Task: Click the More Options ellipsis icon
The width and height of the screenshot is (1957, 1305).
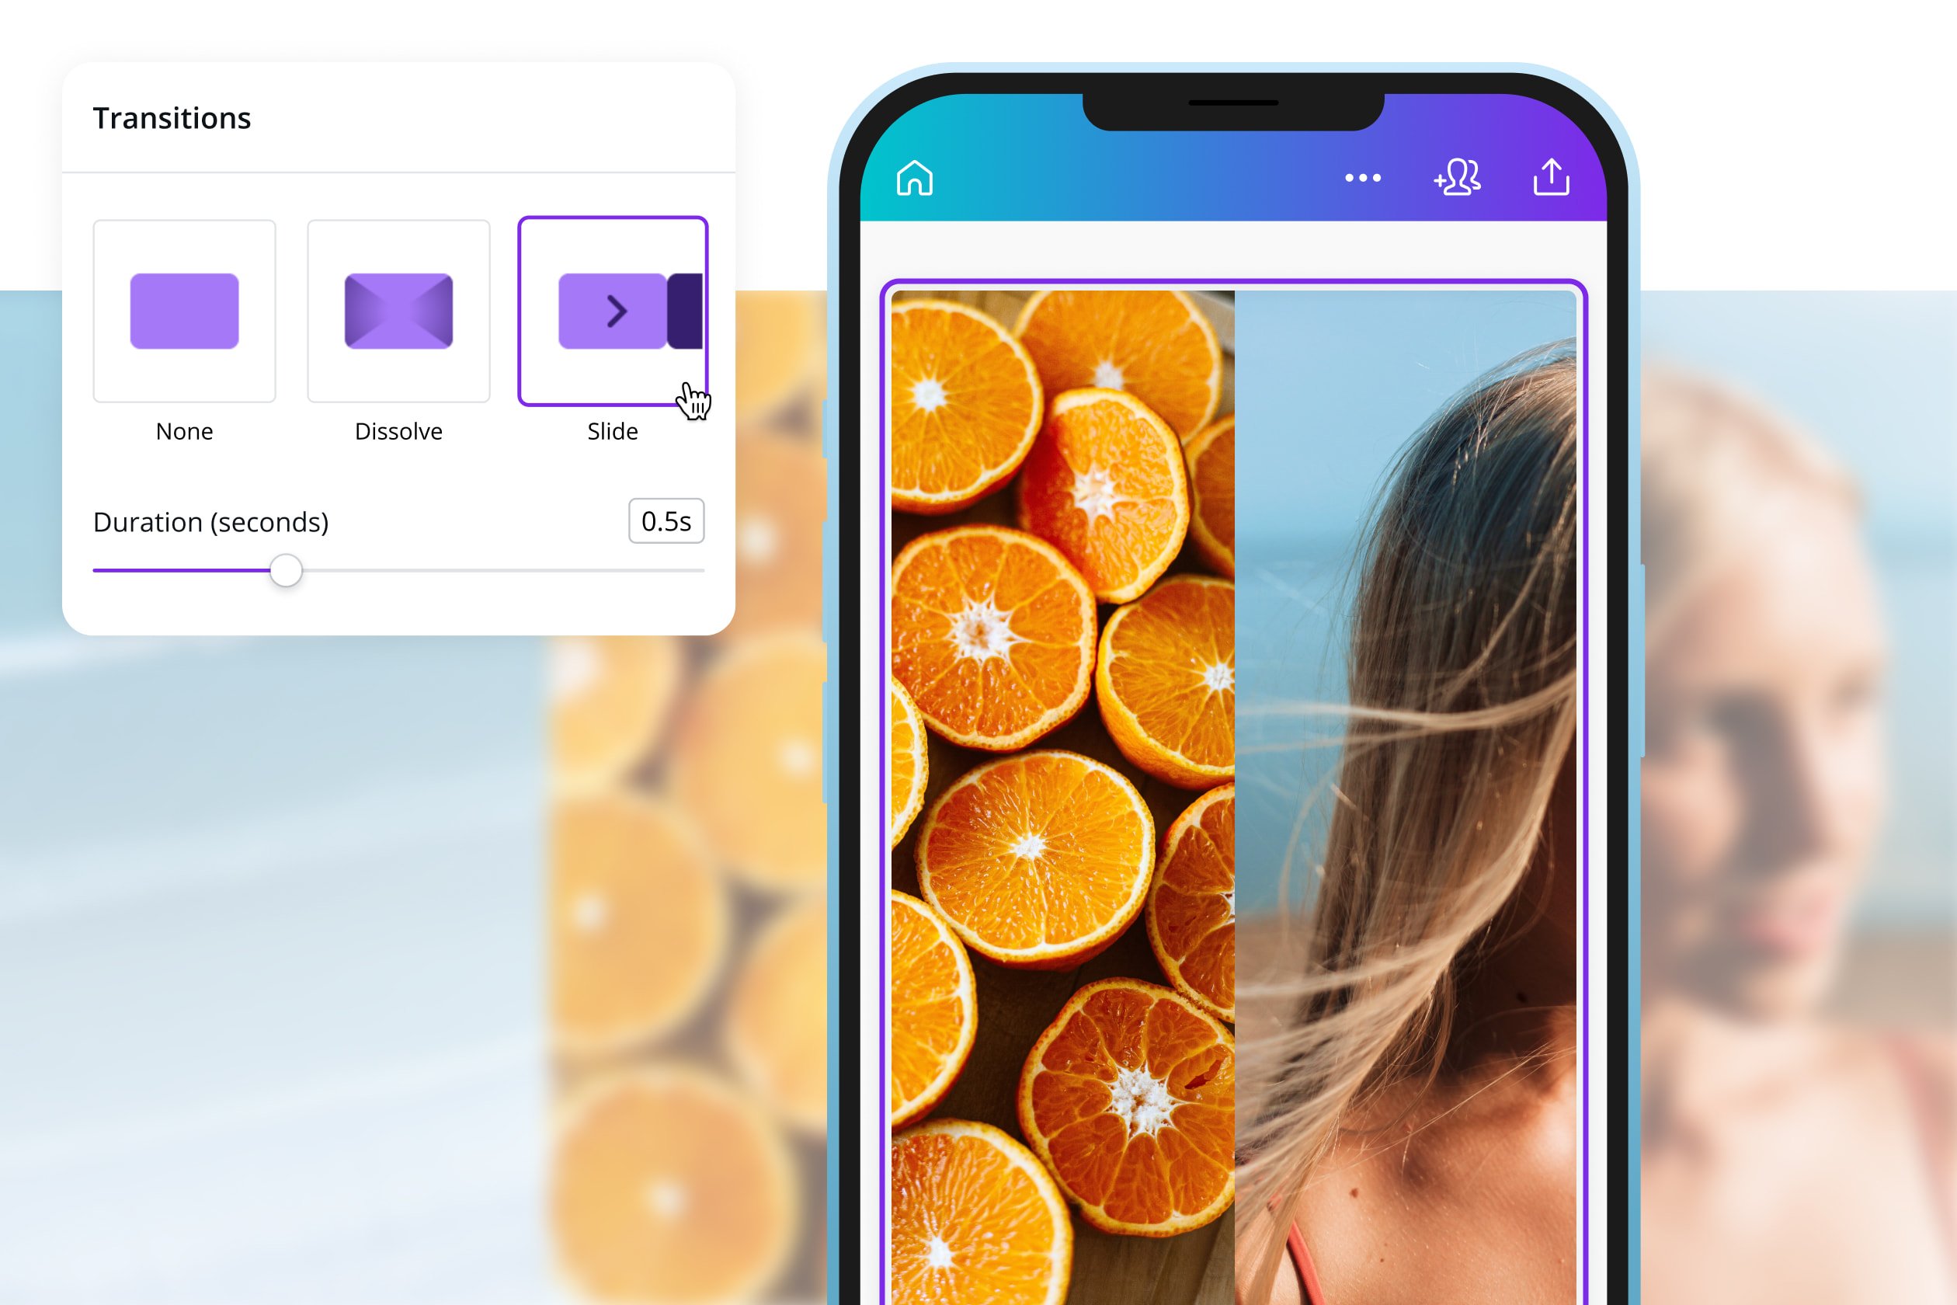Action: coord(1364,178)
